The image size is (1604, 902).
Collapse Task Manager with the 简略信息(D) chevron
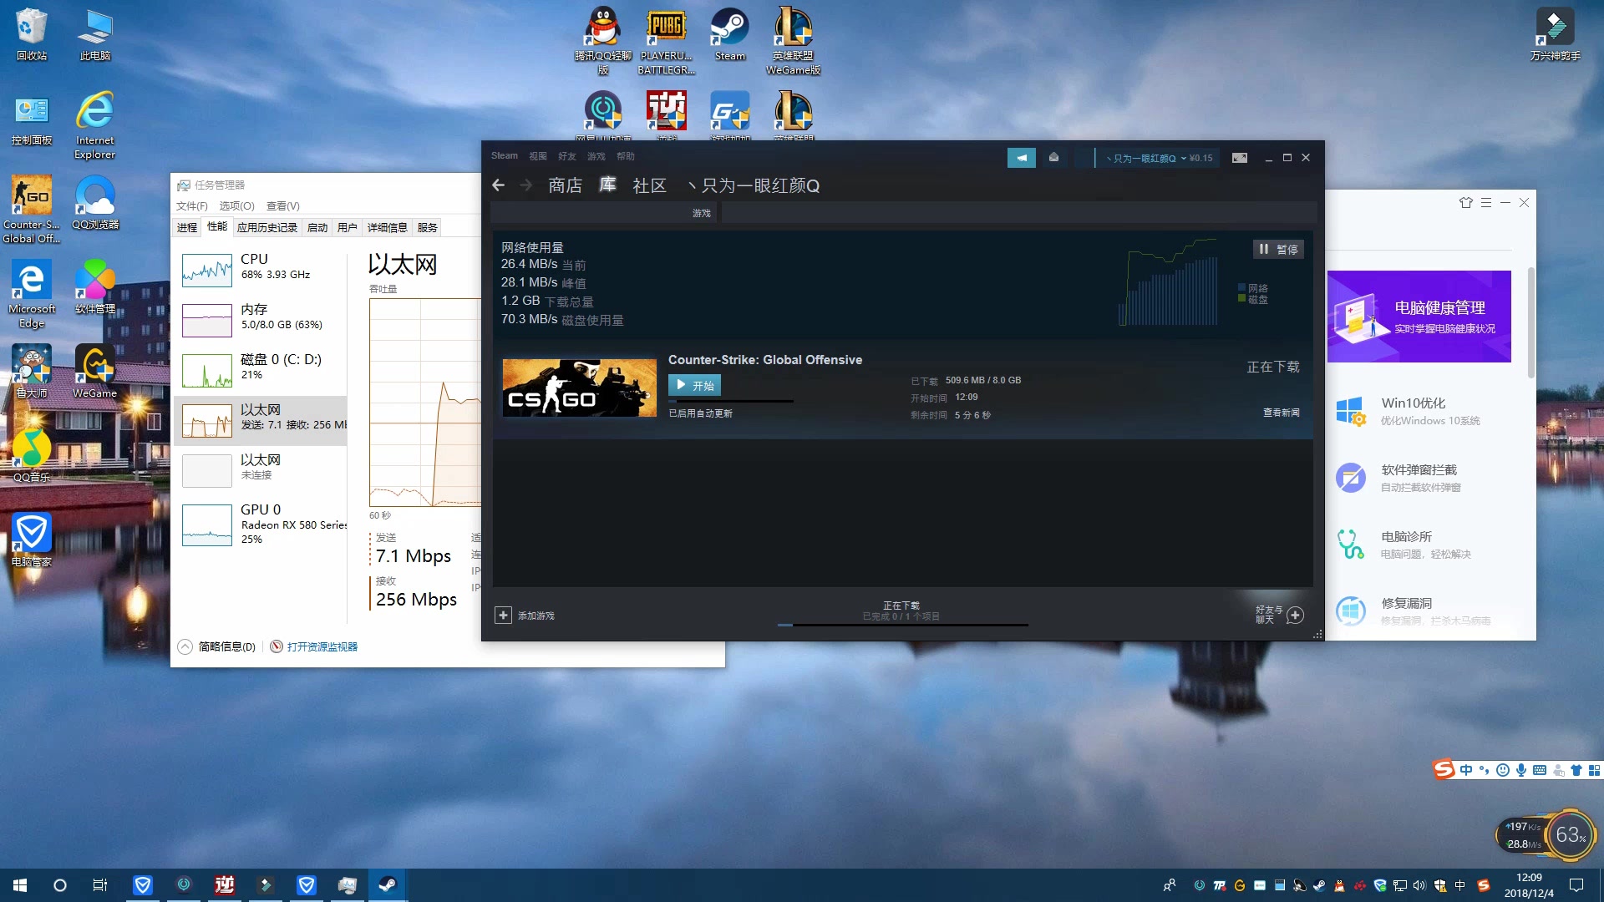coord(185,646)
